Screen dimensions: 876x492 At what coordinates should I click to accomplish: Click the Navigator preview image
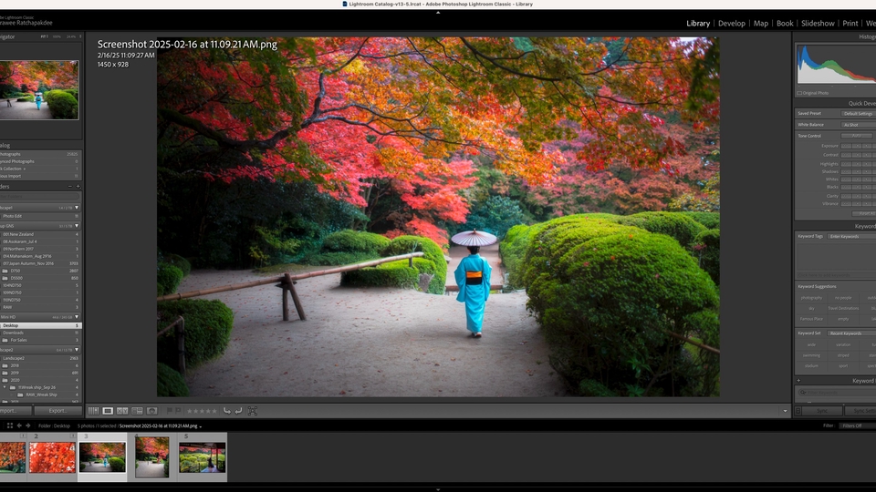point(39,90)
